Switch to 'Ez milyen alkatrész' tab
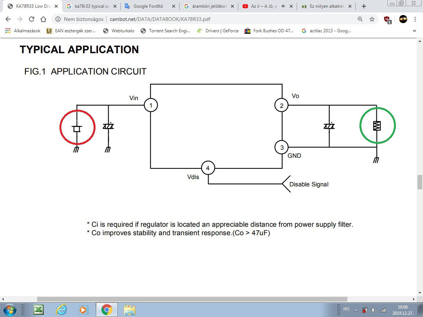The width and height of the screenshot is (423, 317). (x=326, y=6)
